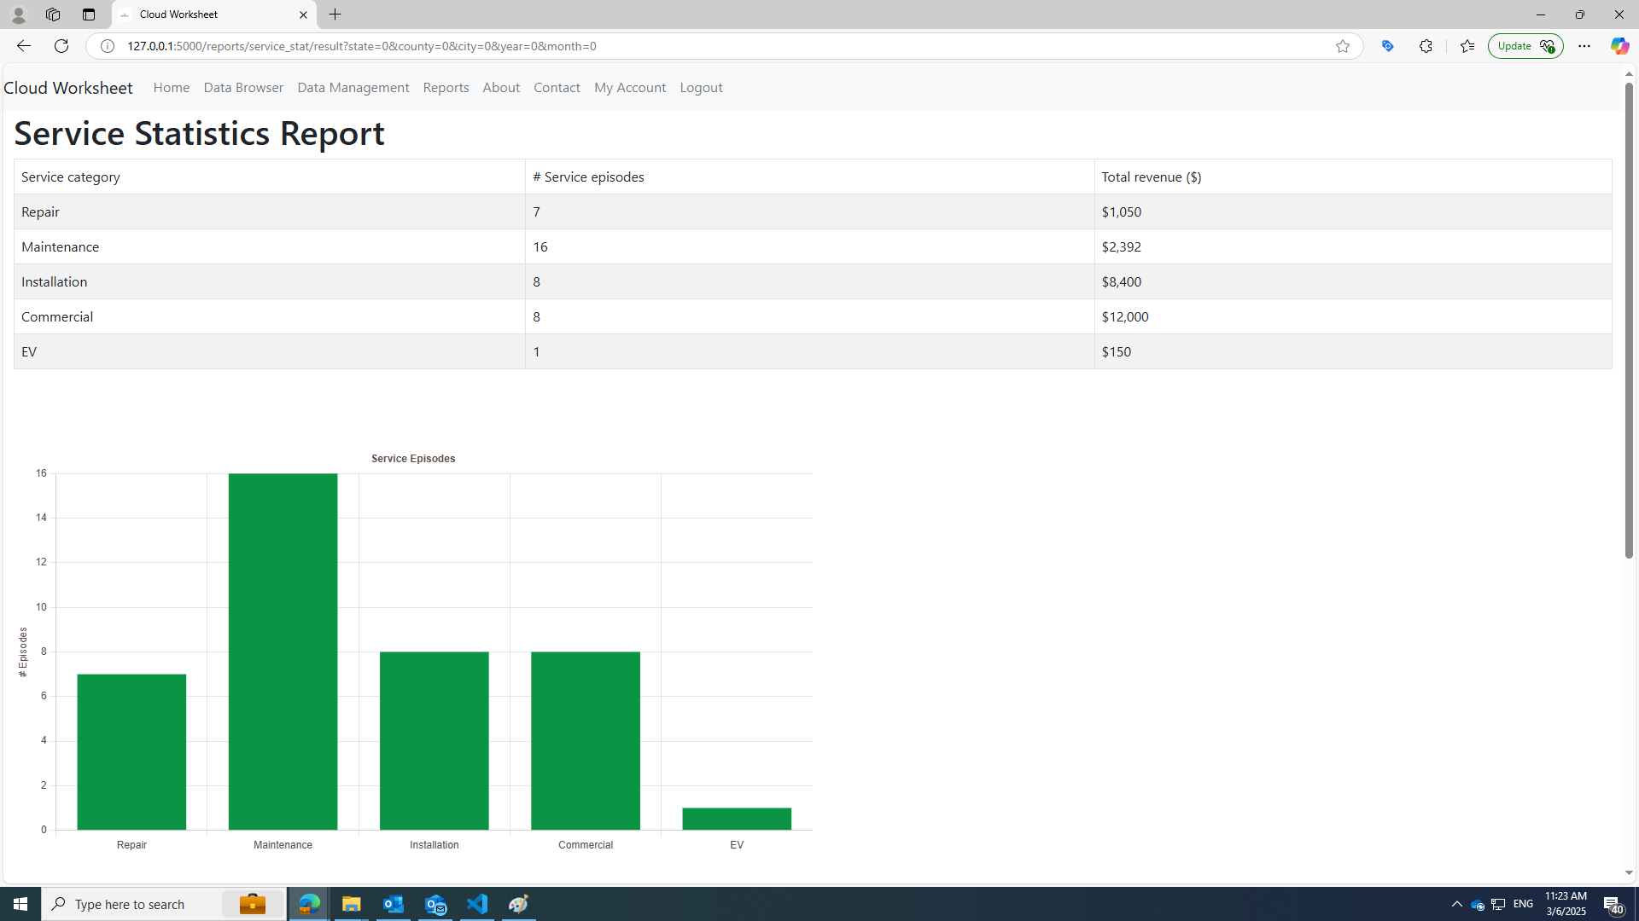Reload the page with the Refresh icon
Viewport: 1639px width, 921px height.
tap(61, 46)
